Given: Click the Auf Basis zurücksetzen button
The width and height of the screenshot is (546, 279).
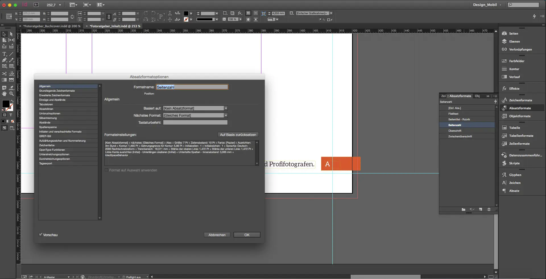Looking at the screenshot, I should pyautogui.click(x=238, y=135).
